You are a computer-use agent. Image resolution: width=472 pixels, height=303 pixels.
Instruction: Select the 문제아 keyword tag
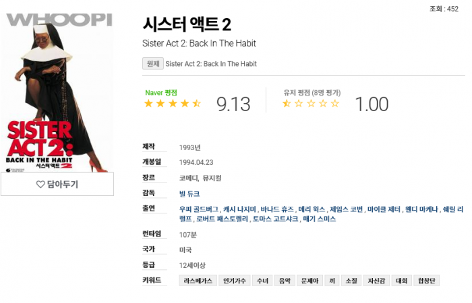click(309, 281)
